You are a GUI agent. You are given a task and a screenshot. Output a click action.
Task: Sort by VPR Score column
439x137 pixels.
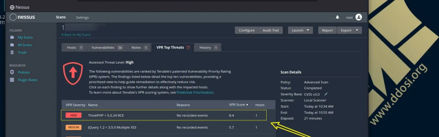[239, 105]
